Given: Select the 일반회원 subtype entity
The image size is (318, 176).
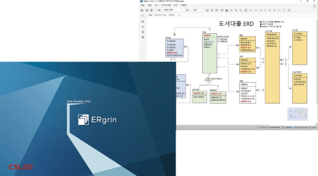Looking at the screenshot, I should [199, 97].
